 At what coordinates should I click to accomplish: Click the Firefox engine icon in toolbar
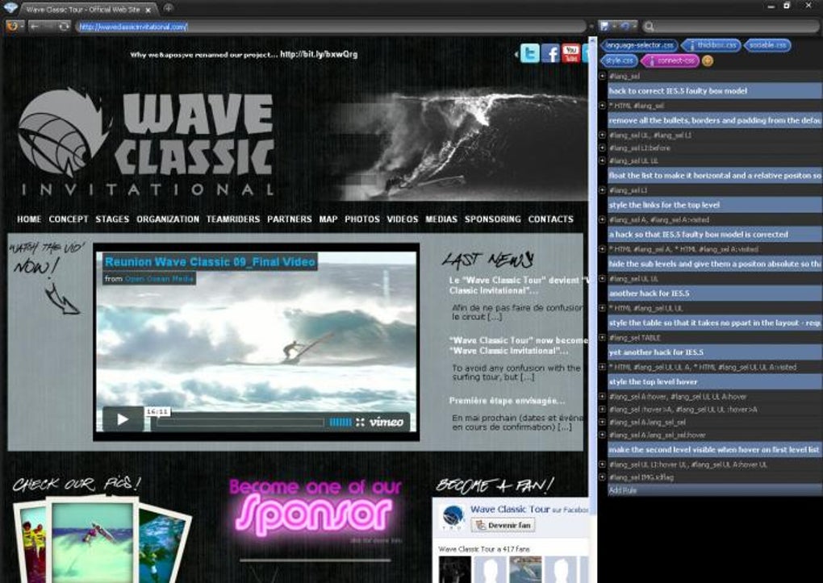tap(11, 27)
